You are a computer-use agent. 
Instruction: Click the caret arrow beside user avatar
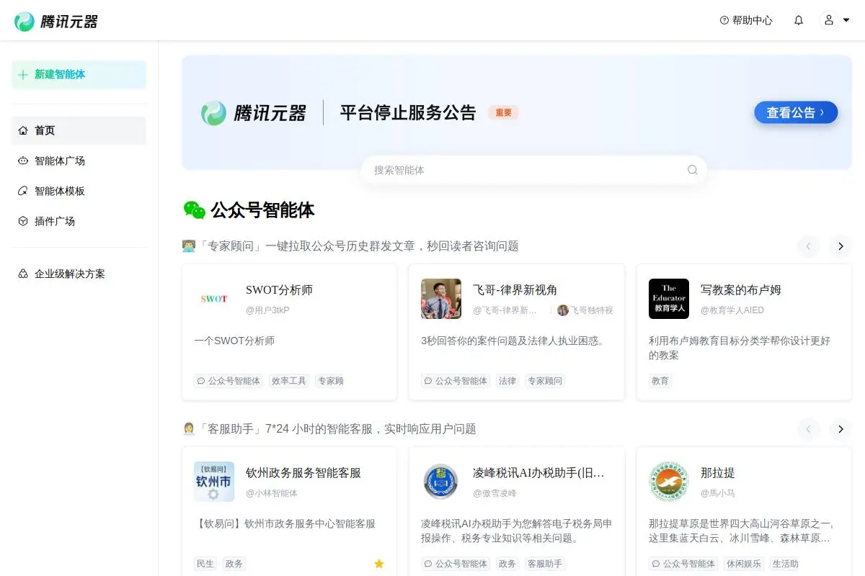pyautogui.click(x=846, y=20)
